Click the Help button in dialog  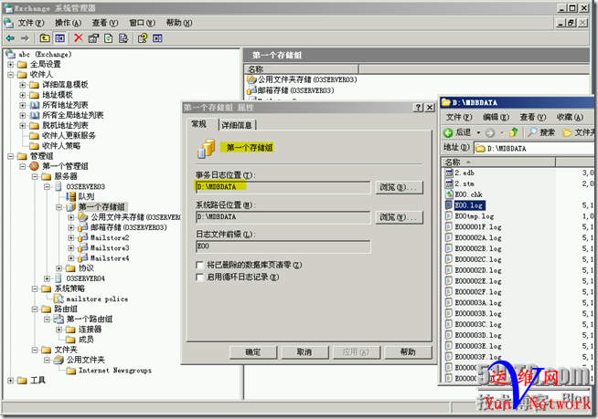(408, 352)
